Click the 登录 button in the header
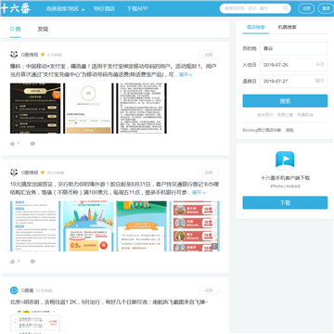 pyautogui.click(x=326, y=8)
